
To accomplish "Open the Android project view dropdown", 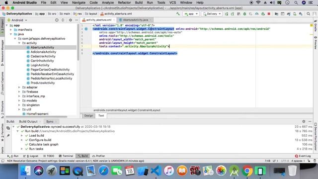I will (x=17, y=20).
